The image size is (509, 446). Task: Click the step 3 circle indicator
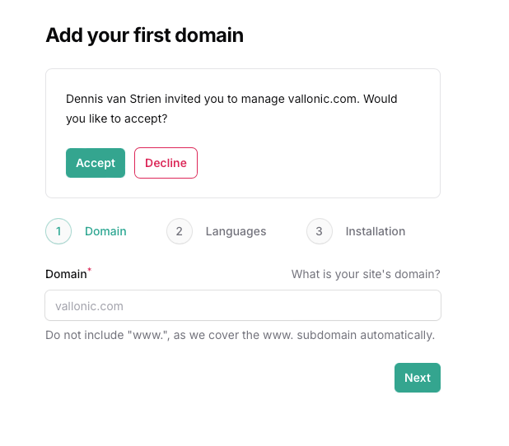(320, 231)
